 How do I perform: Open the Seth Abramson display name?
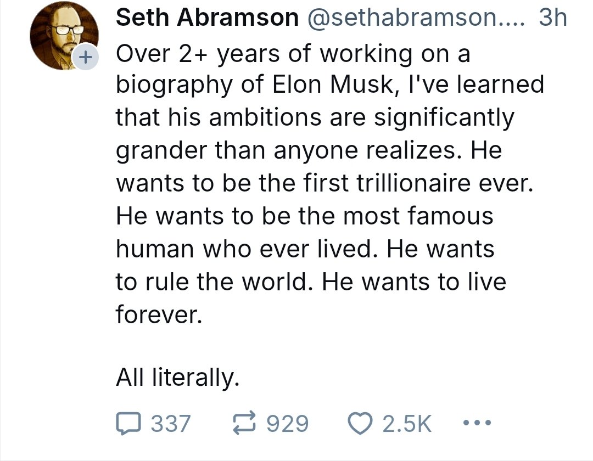tap(206, 18)
